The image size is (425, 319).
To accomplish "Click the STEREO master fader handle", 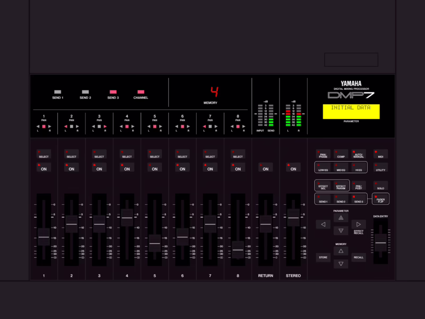I will point(293,217).
